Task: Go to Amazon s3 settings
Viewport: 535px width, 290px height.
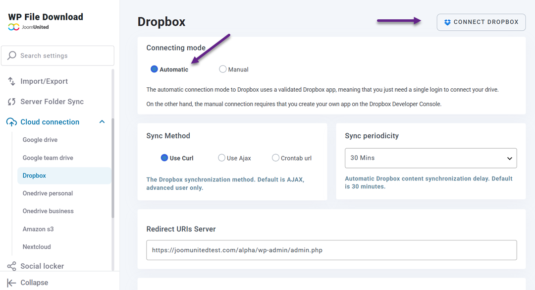Action: coord(38,229)
